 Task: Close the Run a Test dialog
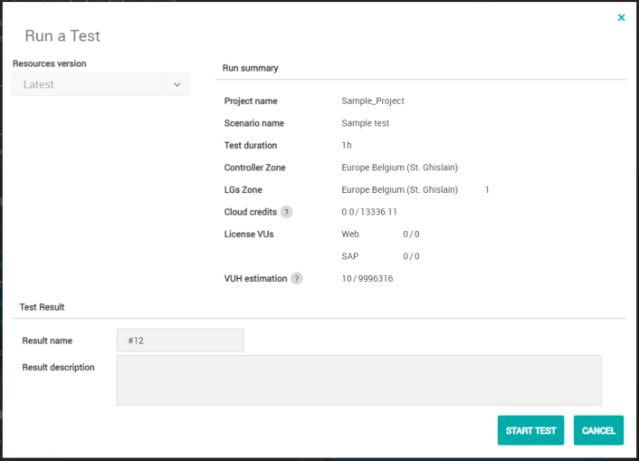pos(621,17)
